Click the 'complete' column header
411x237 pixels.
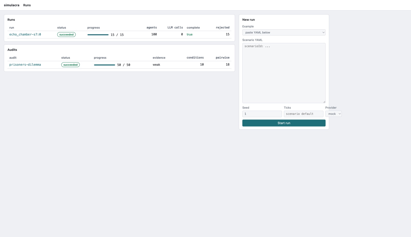coord(193,28)
